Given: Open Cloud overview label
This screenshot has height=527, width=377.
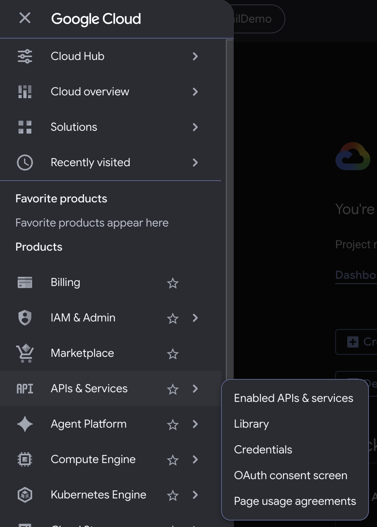Looking at the screenshot, I should [90, 92].
